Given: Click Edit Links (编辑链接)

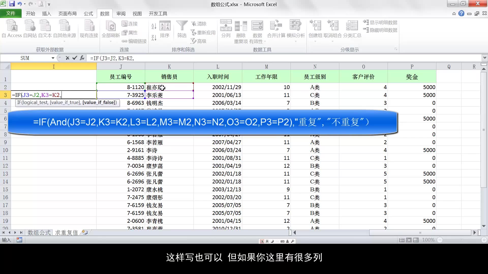Looking at the screenshot, I should tap(134, 41).
